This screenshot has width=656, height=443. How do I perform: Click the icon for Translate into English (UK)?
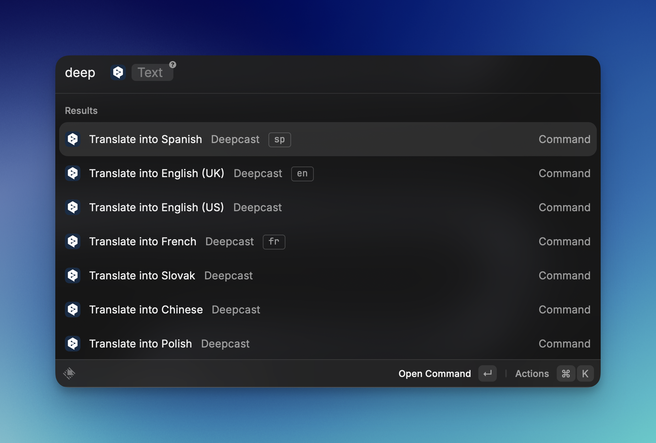pyautogui.click(x=73, y=173)
